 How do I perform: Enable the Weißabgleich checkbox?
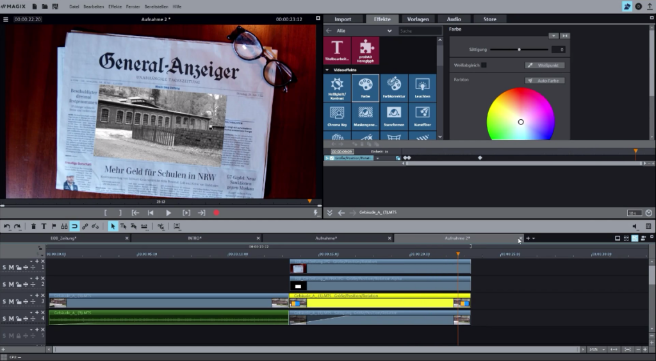484,65
